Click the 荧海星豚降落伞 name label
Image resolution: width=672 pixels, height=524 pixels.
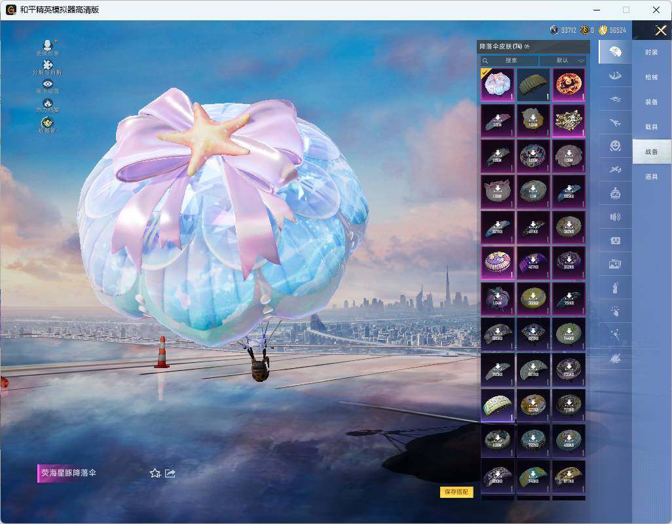(x=69, y=473)
